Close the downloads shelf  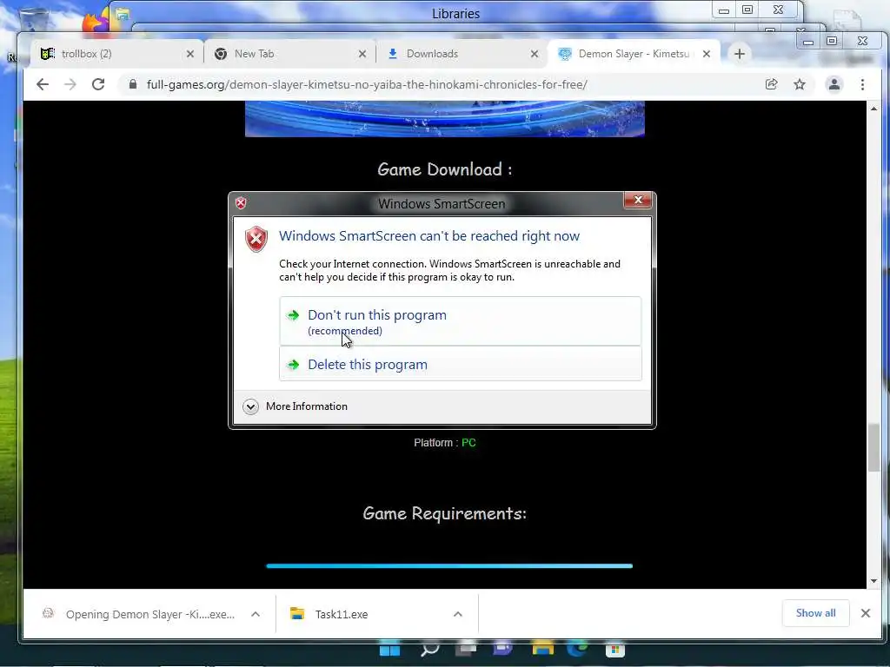[865, 613]
